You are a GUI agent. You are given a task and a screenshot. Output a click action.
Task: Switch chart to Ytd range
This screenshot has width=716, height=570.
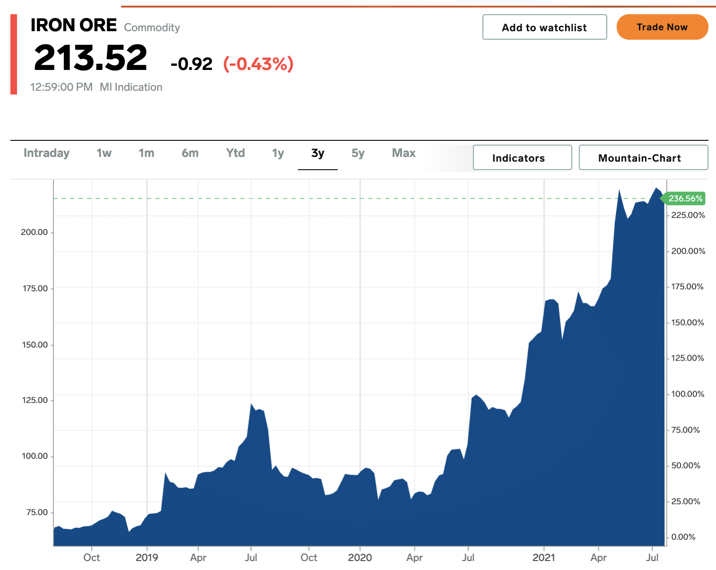(235, 153)
